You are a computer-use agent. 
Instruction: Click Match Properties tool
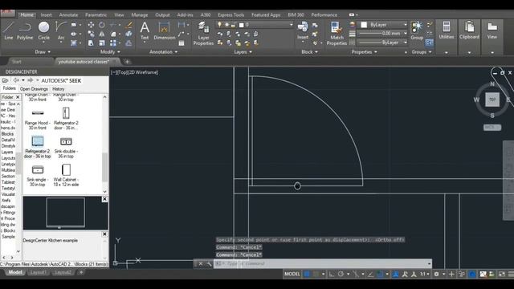[337, 34]
